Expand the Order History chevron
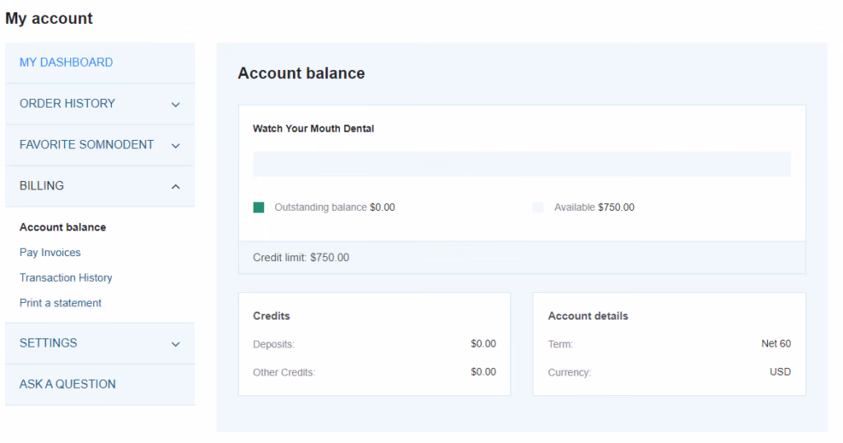Viewport: 843px width, 443px height. [175, 105]
